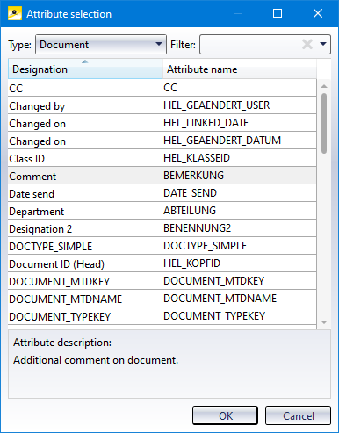Click the Cancel button
The height and width of the screenshot is (433, 339).
(298, 415)
